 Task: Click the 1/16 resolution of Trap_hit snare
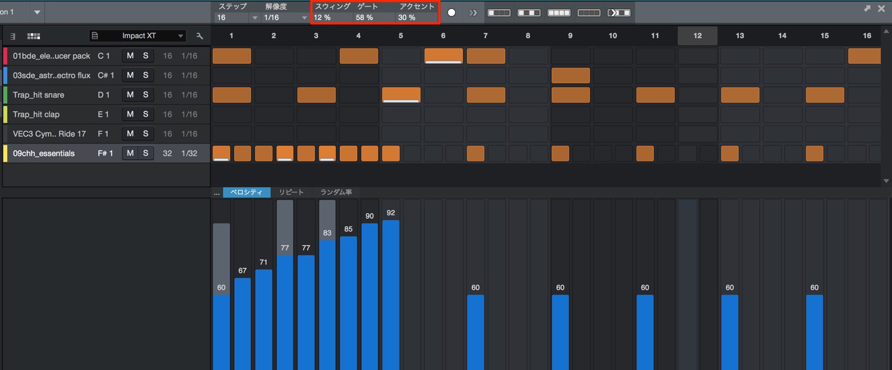click(189, 95)
